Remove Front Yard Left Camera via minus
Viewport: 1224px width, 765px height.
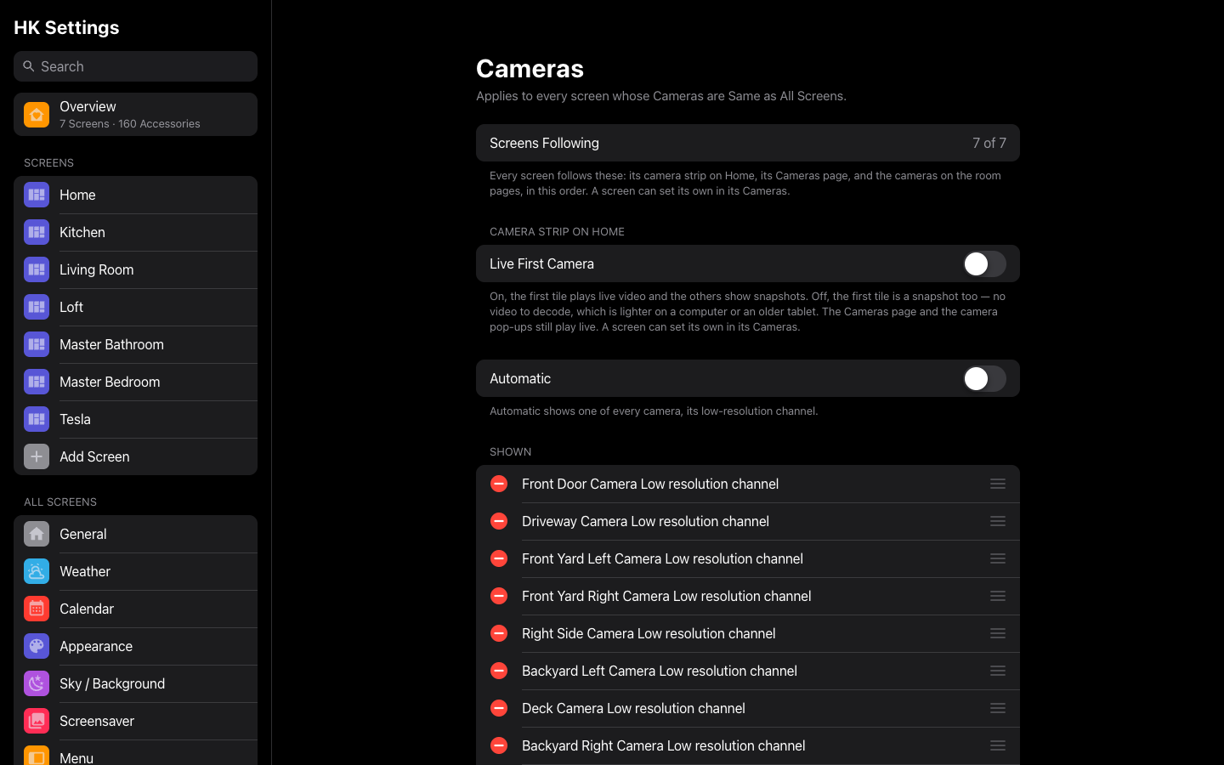coord(499,558)
